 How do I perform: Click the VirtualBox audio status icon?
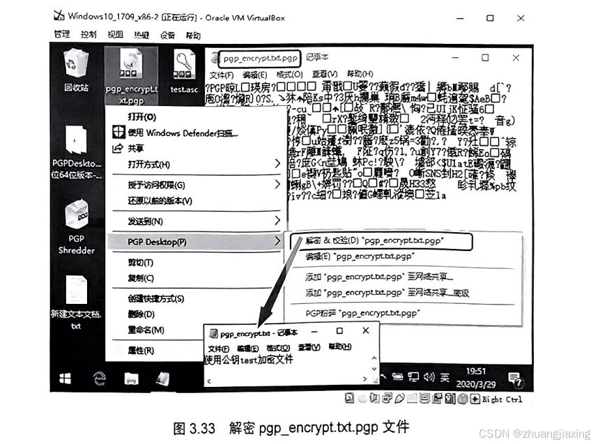click(375, 398)
